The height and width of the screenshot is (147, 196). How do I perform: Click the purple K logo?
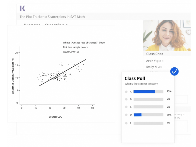22,8
